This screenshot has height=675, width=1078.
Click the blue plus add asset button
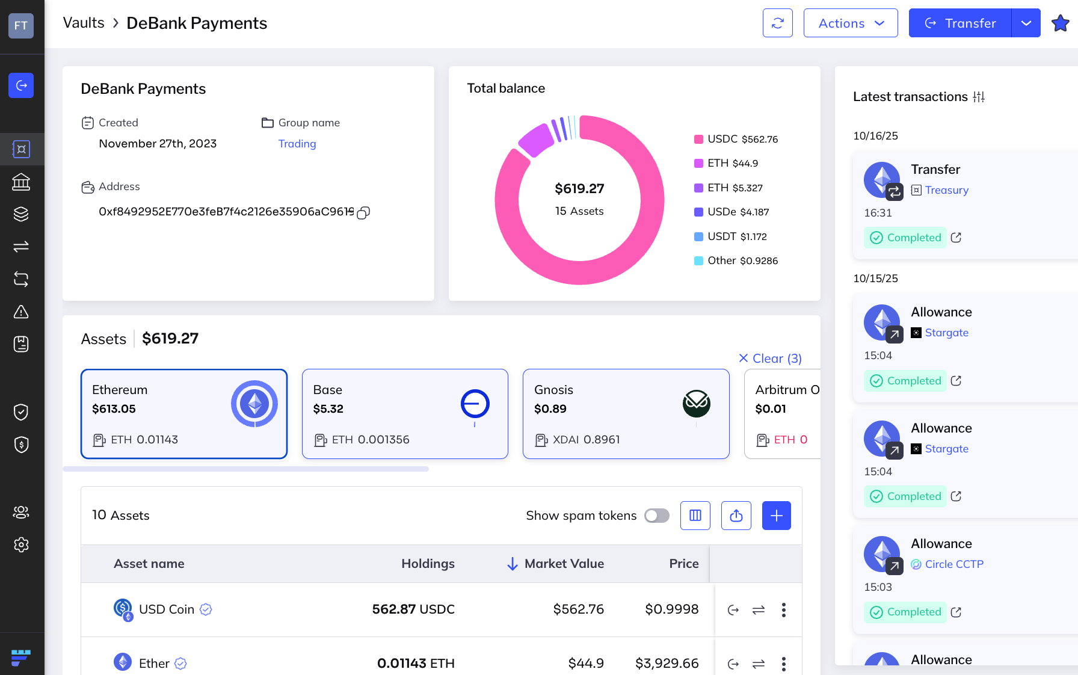pos(776,516)
